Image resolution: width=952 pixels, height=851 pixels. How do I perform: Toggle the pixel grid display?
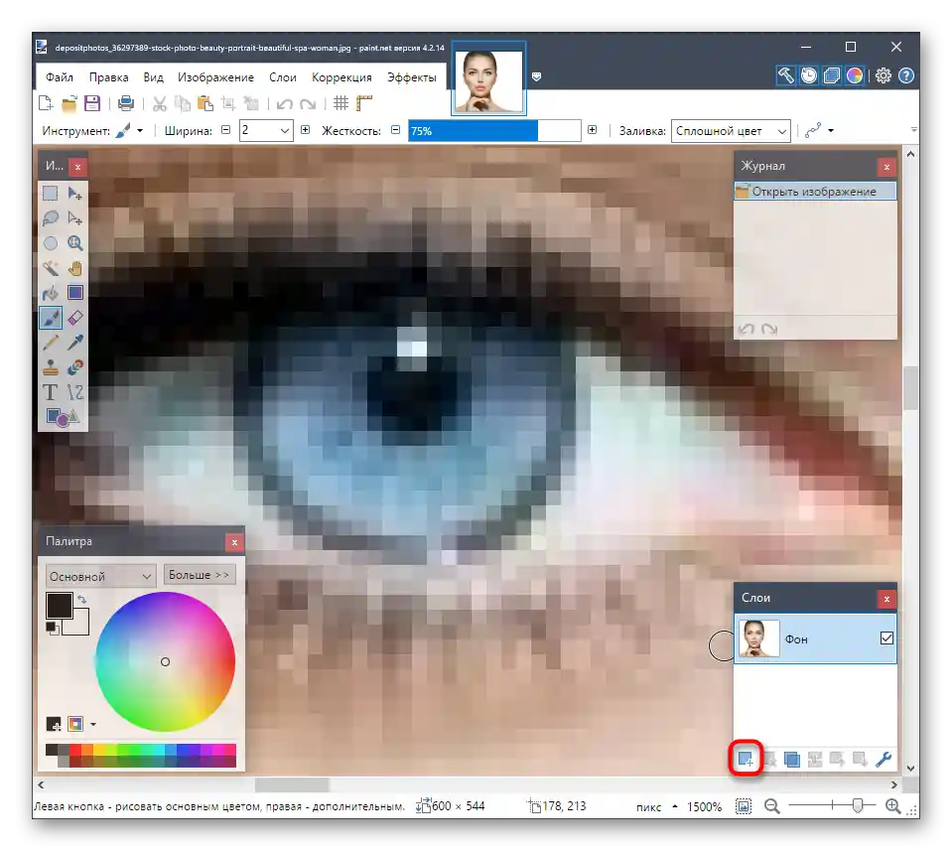(x=340, y=103)
